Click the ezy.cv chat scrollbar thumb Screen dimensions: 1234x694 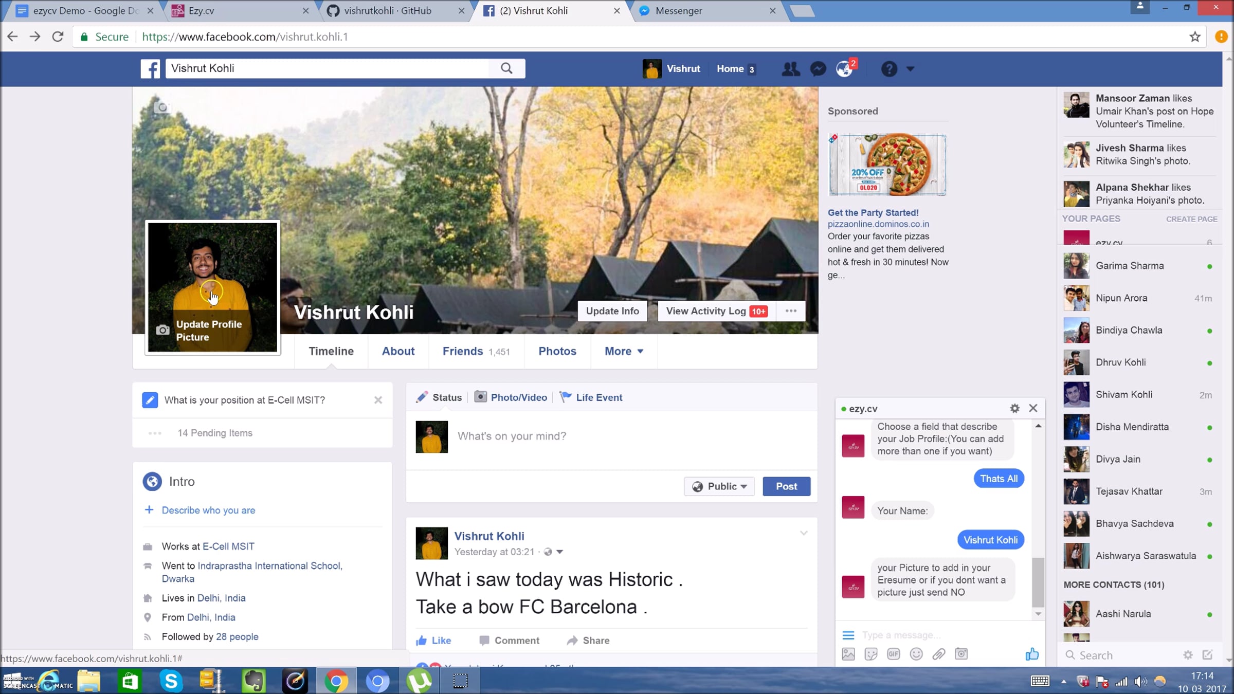point(1038,582)
